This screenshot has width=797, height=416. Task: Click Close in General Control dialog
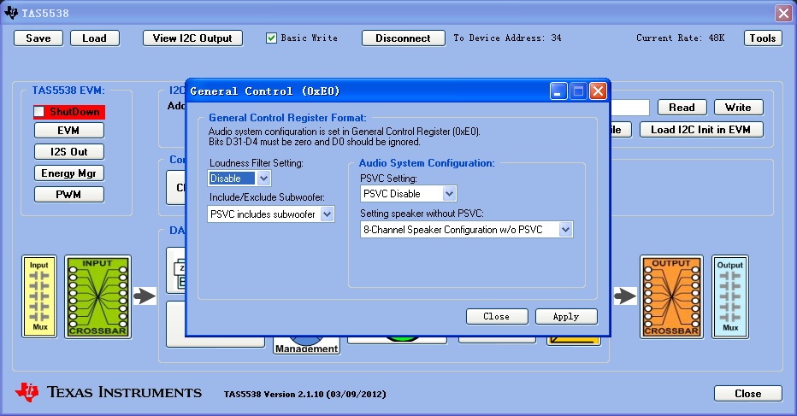pyautogui.click(x=497, y=316)
